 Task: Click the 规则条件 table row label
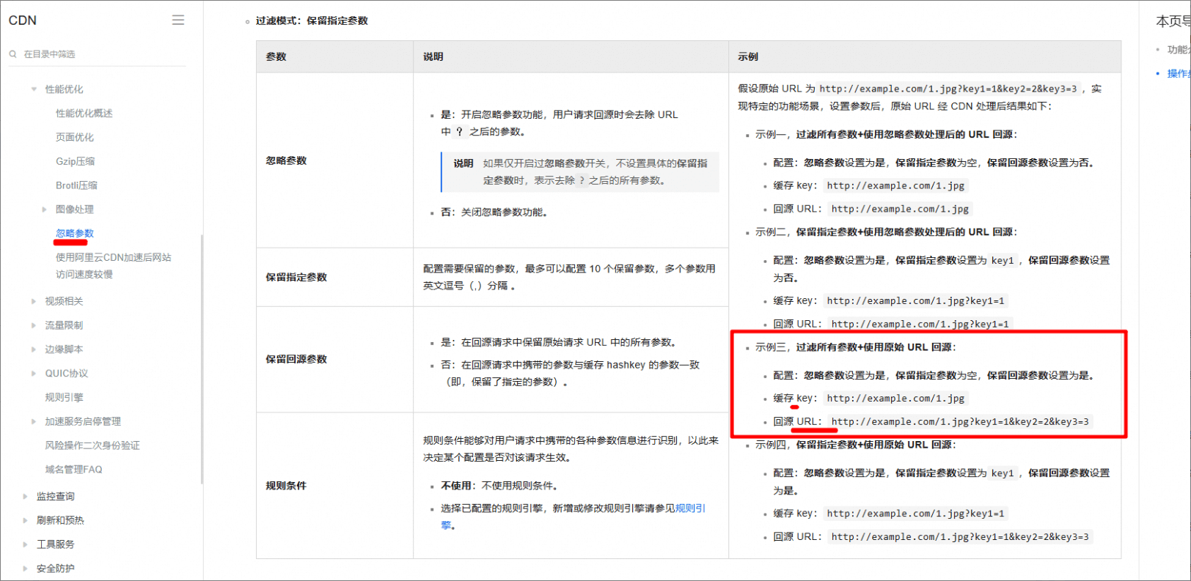(x=286, y=486)
